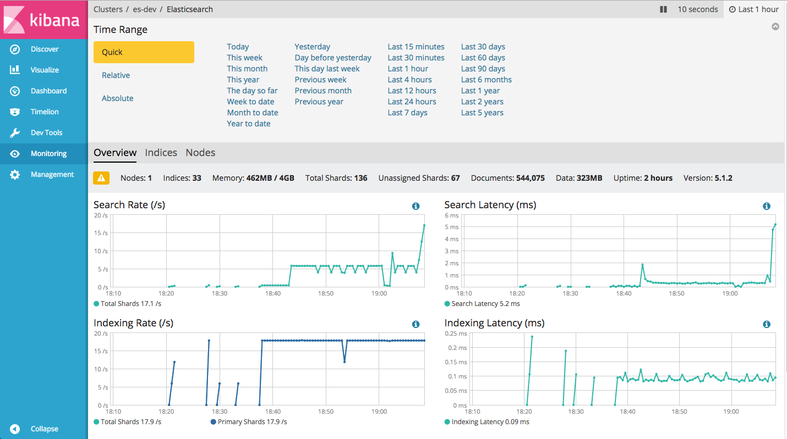Choose Last 6 months range
This screenshot has width=787, height=439.
(486, 80)
